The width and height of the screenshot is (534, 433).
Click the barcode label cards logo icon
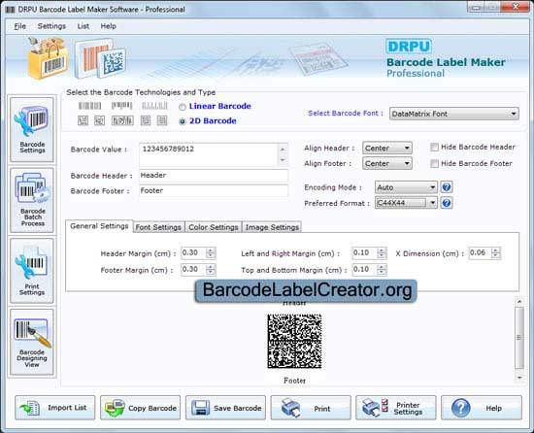100,58
